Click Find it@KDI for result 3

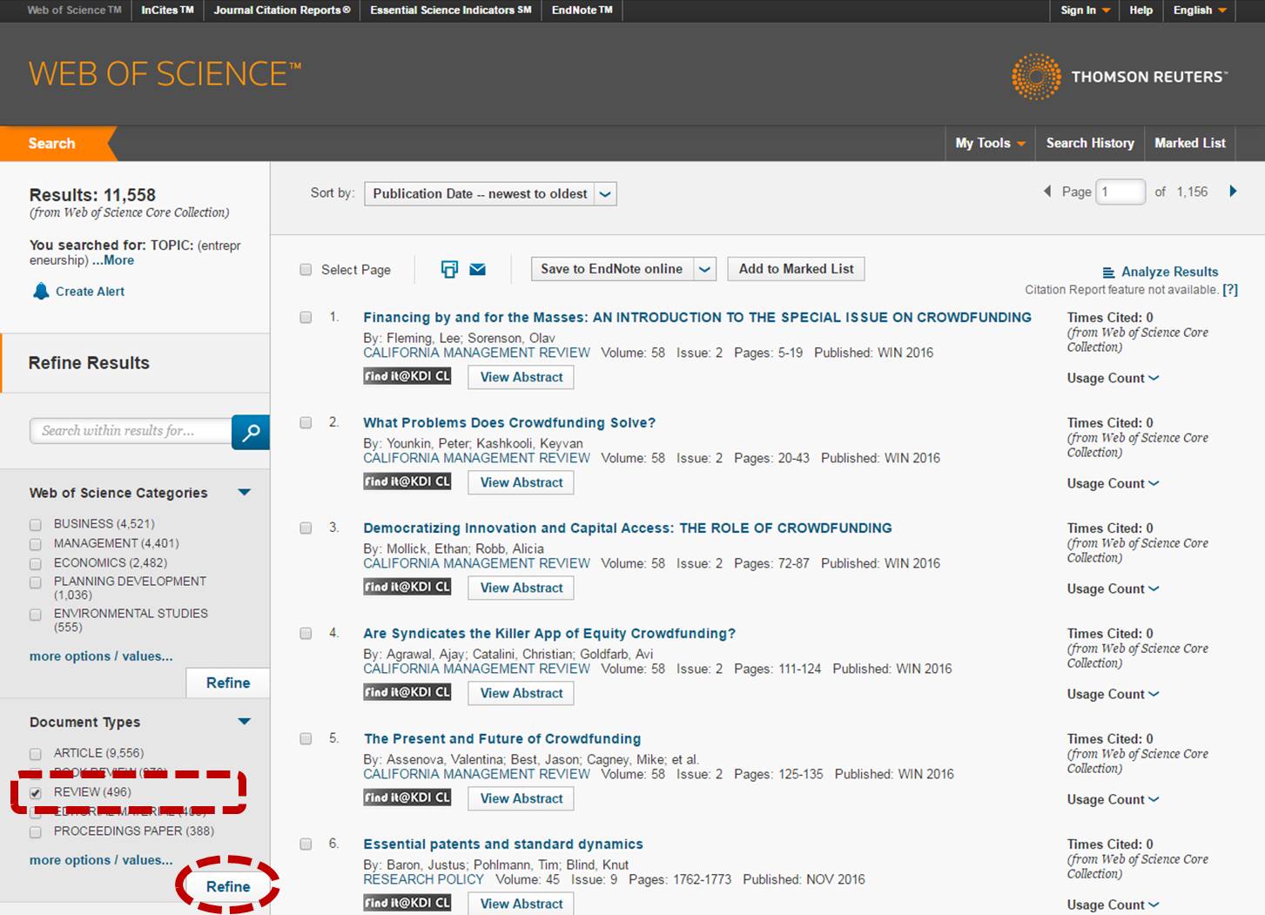coord(407,587)
